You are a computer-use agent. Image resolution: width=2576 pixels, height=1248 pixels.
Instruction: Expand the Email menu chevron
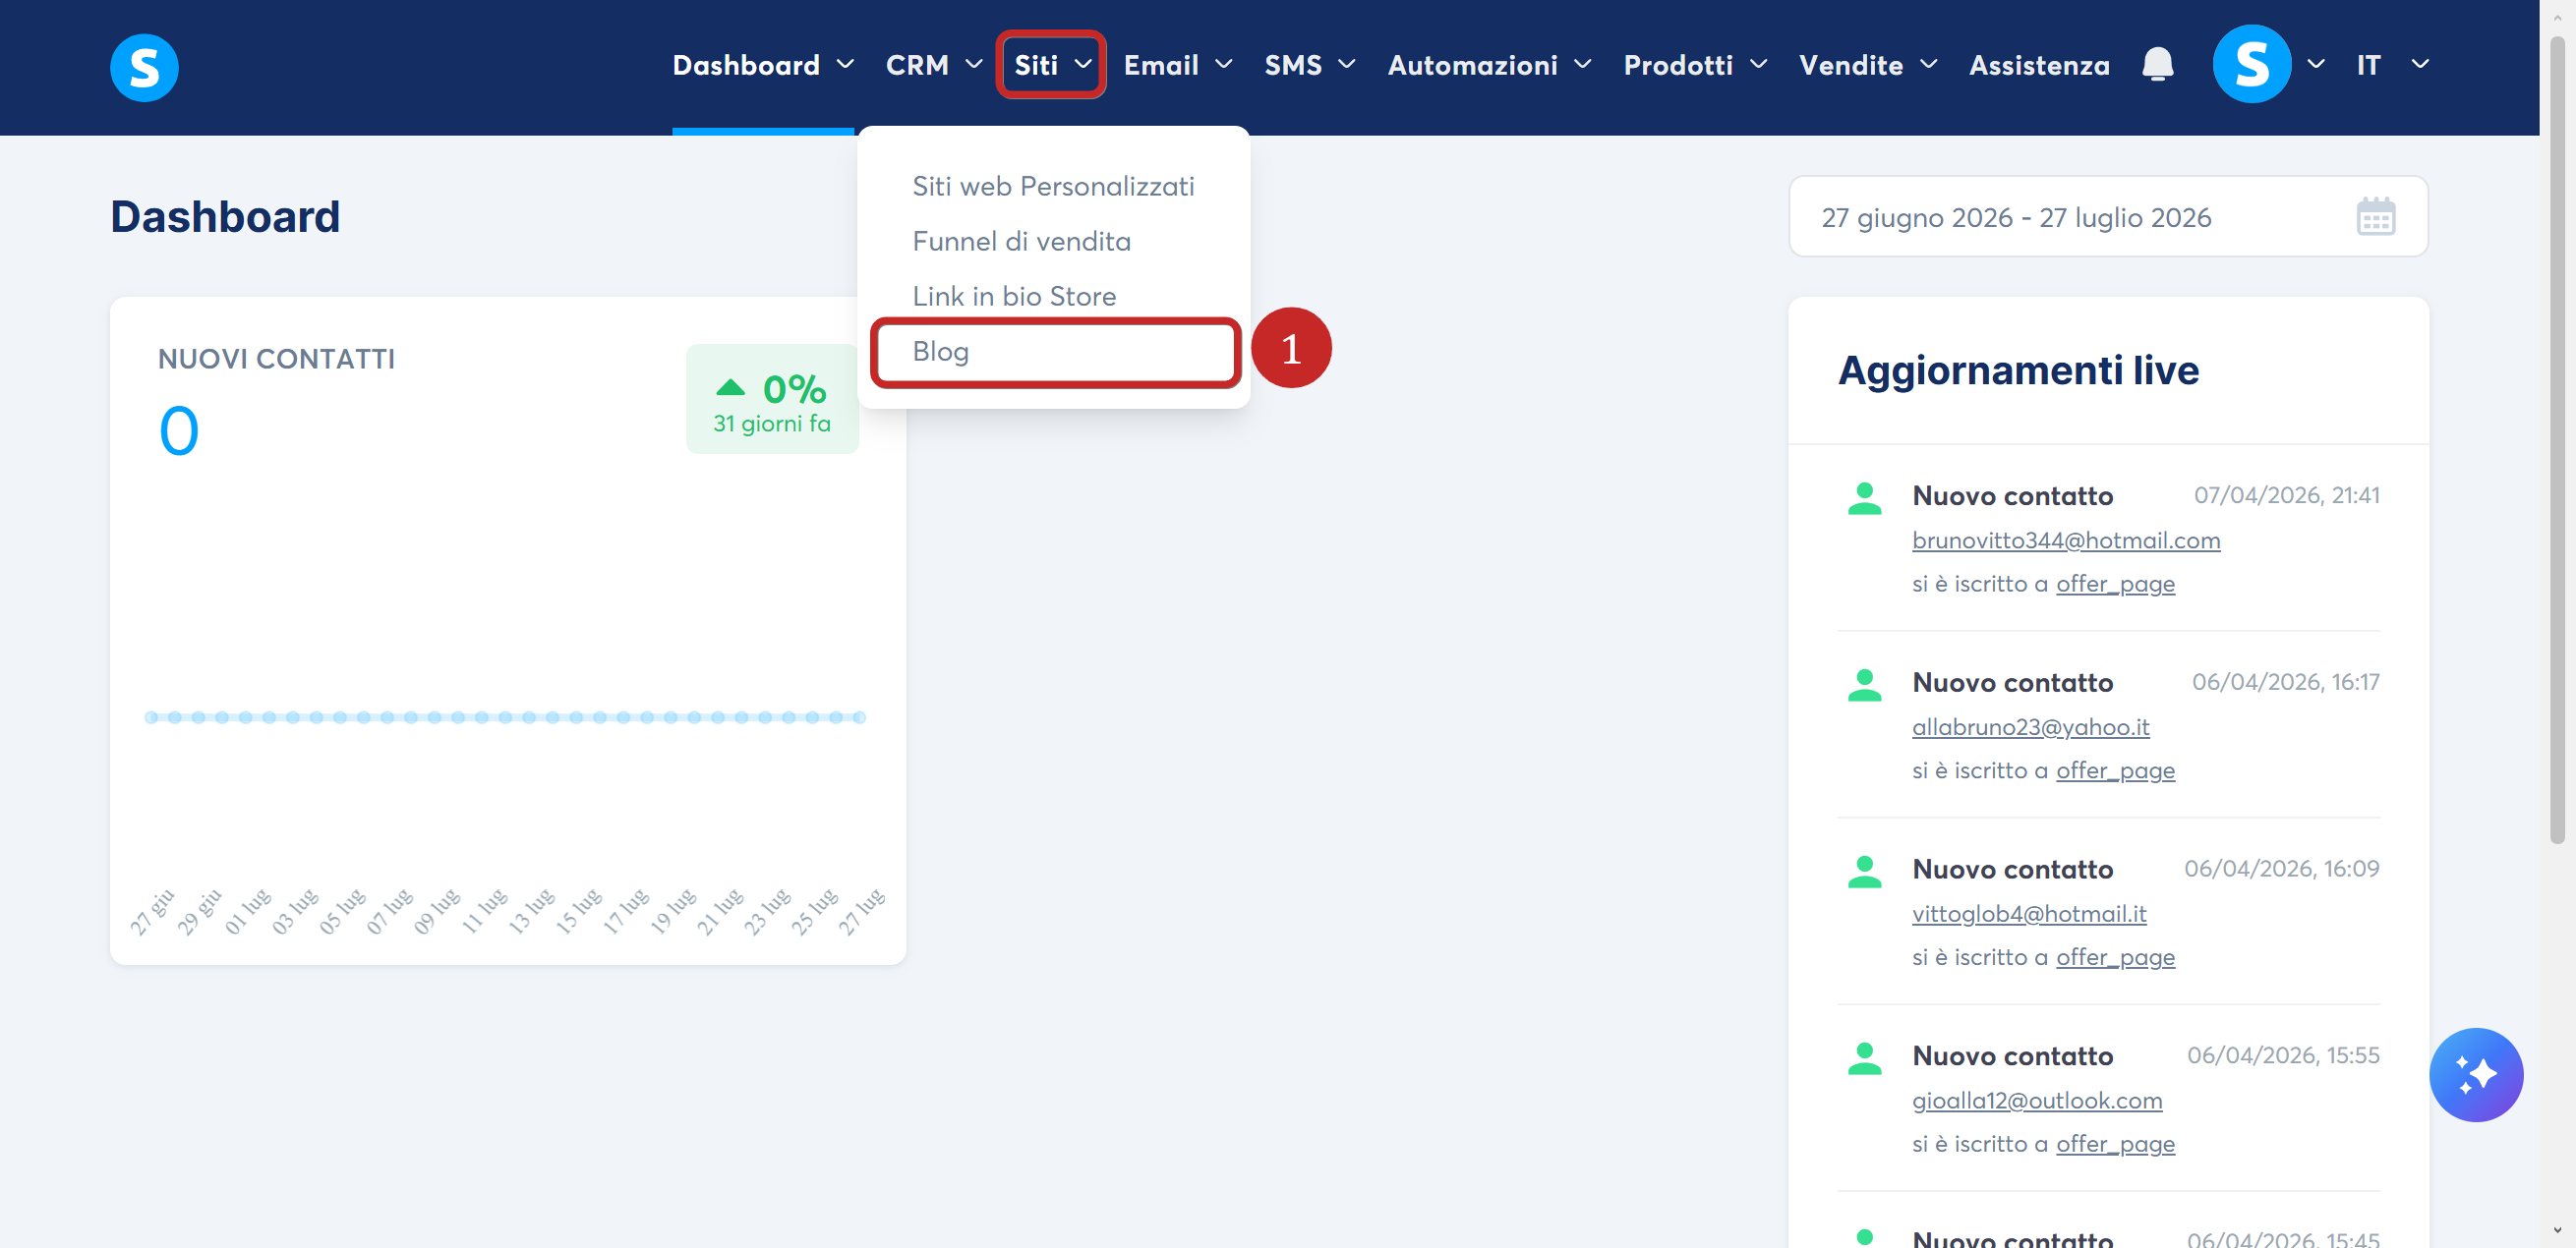1223,65
